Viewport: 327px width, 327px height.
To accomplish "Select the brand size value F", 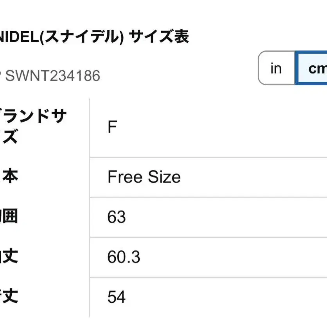I will tap(112, 128).
